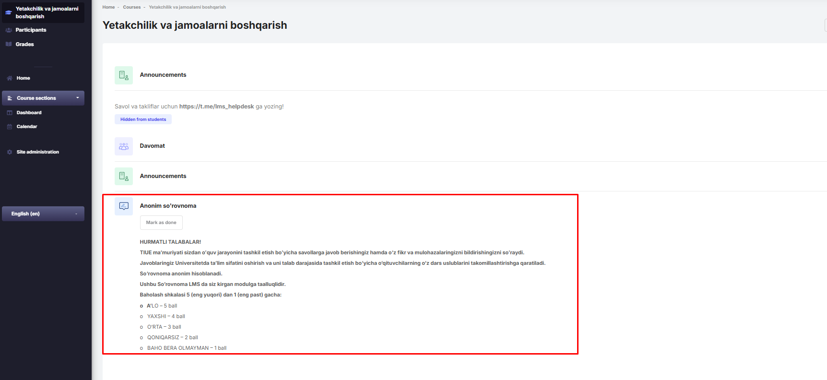Click the Grades book icon
Viewport: 827px width, 380px height.
[9, 44]
